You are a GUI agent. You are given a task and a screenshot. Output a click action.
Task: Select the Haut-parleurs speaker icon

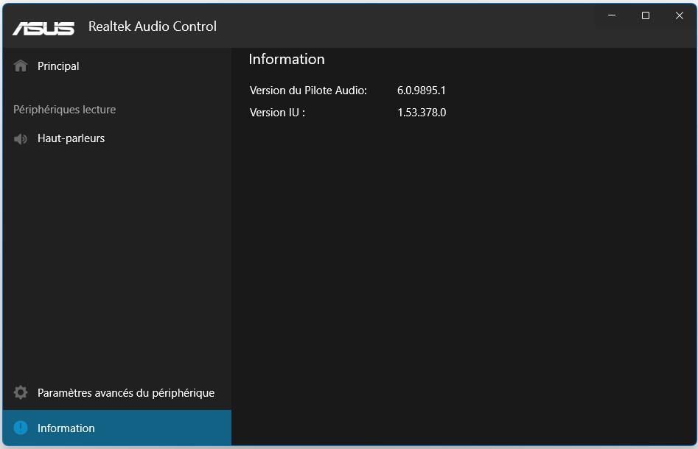[x=21, y=138]
